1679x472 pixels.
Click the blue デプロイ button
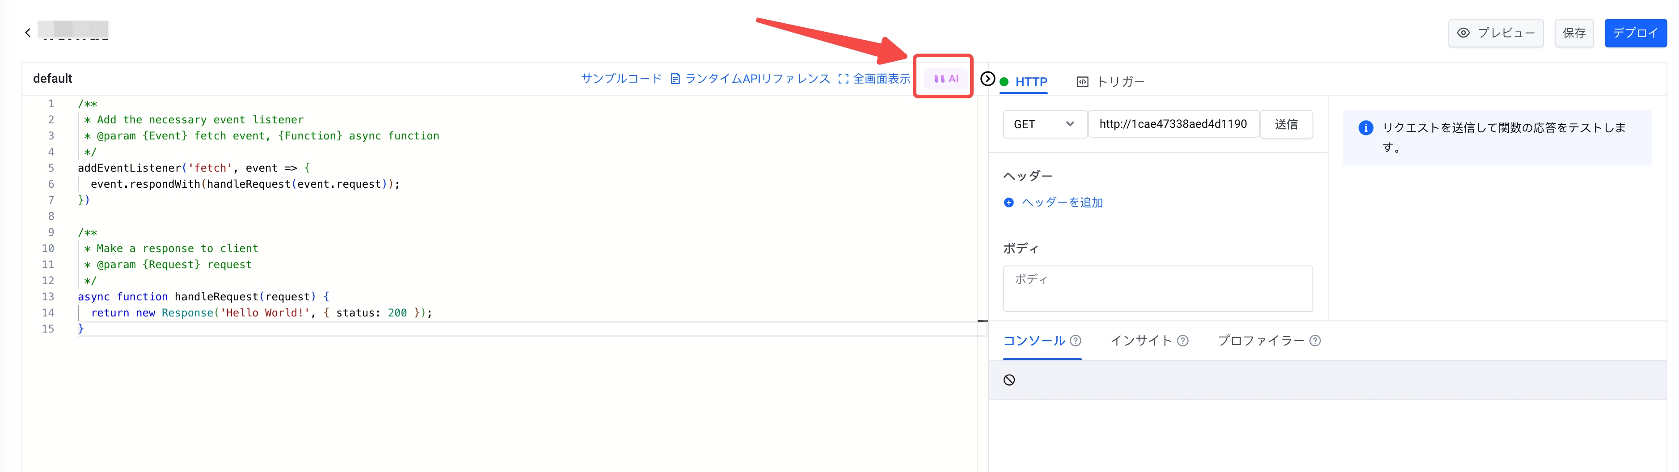[1635, 33]
